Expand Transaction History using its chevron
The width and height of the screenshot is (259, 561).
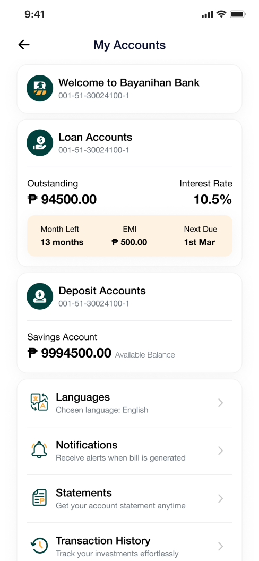[221, 546]
